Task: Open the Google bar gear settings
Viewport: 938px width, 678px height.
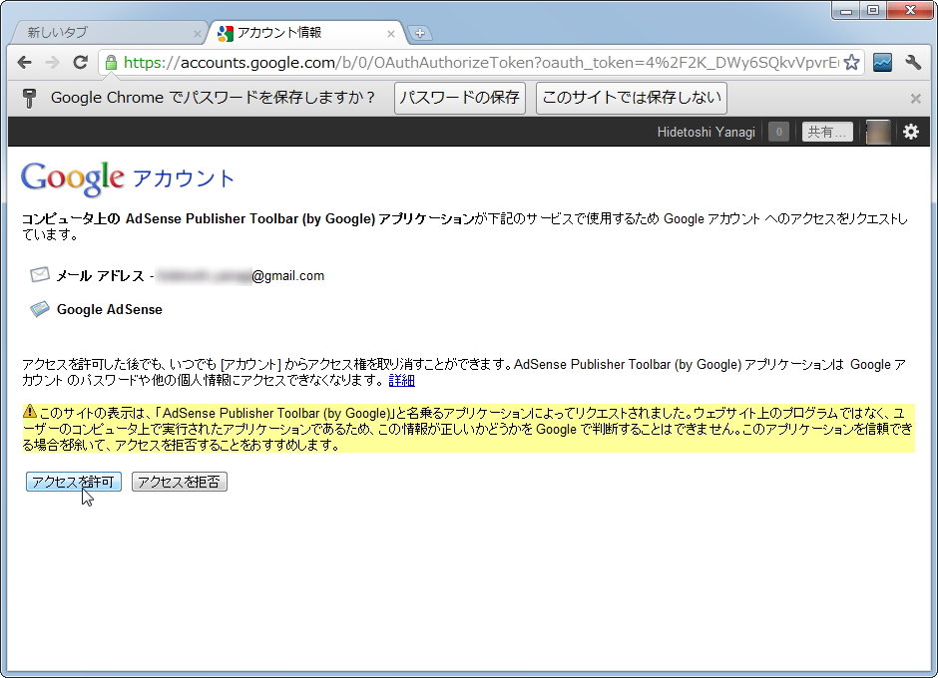Action: [910, 132]
